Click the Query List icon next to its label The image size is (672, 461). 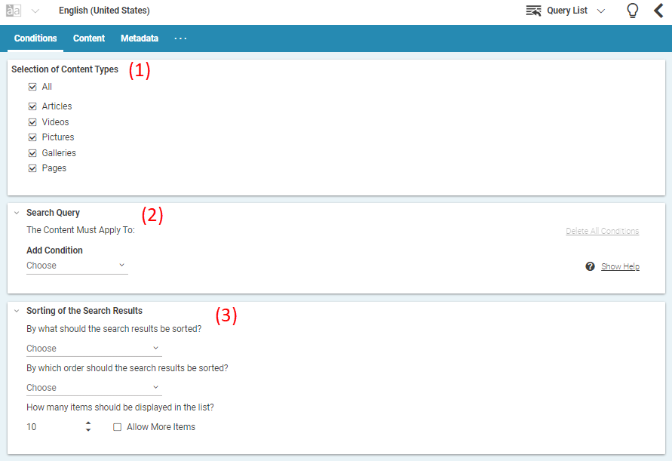[533, 11]
